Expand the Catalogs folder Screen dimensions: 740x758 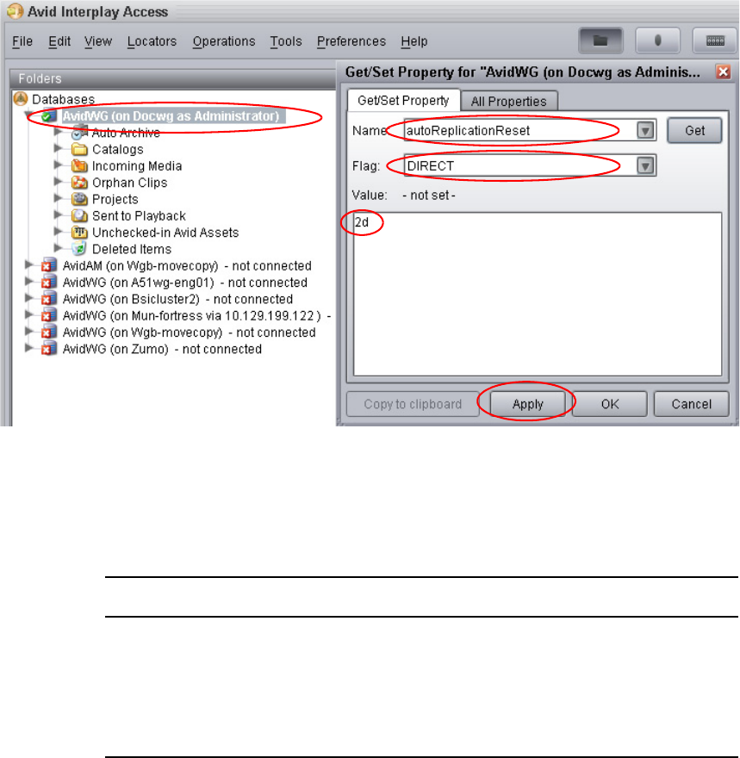click(58, 148)
